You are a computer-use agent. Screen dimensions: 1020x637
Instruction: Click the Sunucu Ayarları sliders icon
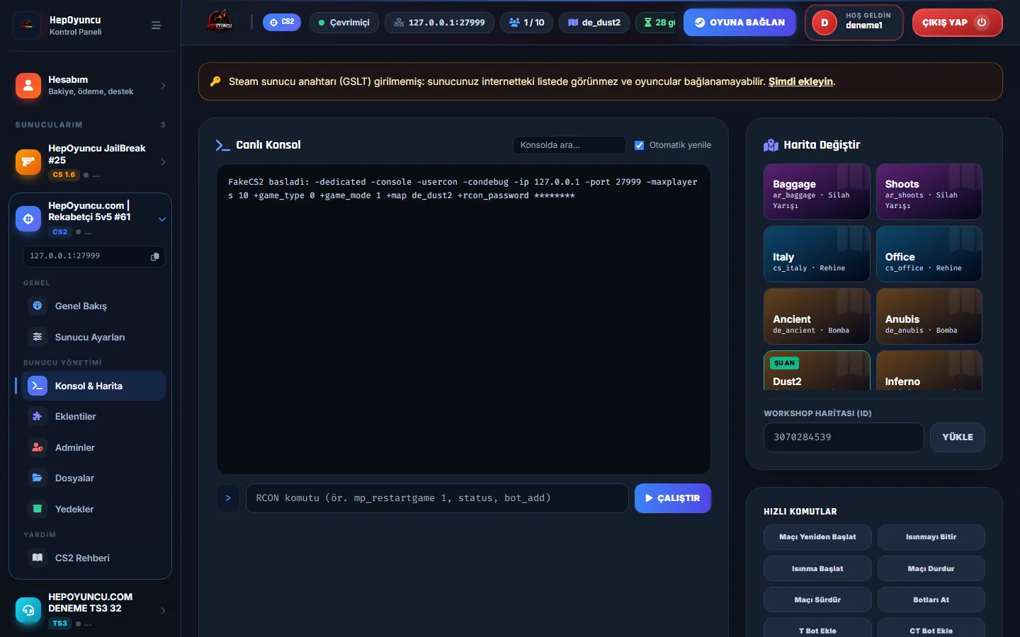(x=38, y=337)
